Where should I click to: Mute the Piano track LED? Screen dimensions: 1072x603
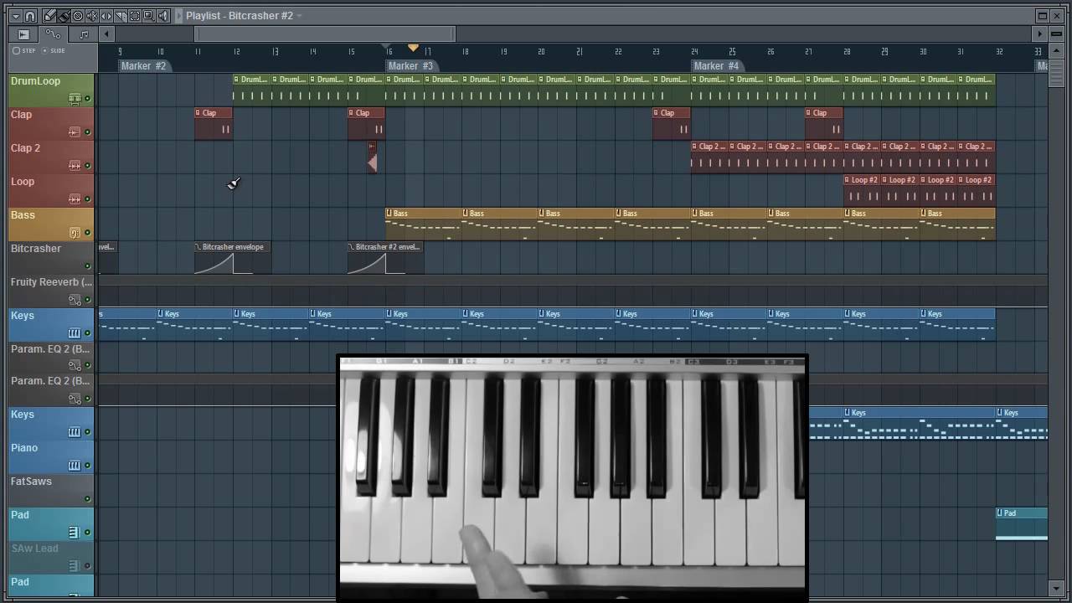click(87, 466)
